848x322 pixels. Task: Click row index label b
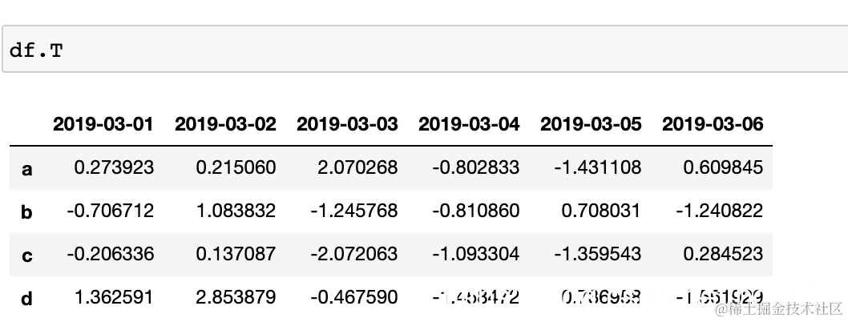click(x=27, y=211)
